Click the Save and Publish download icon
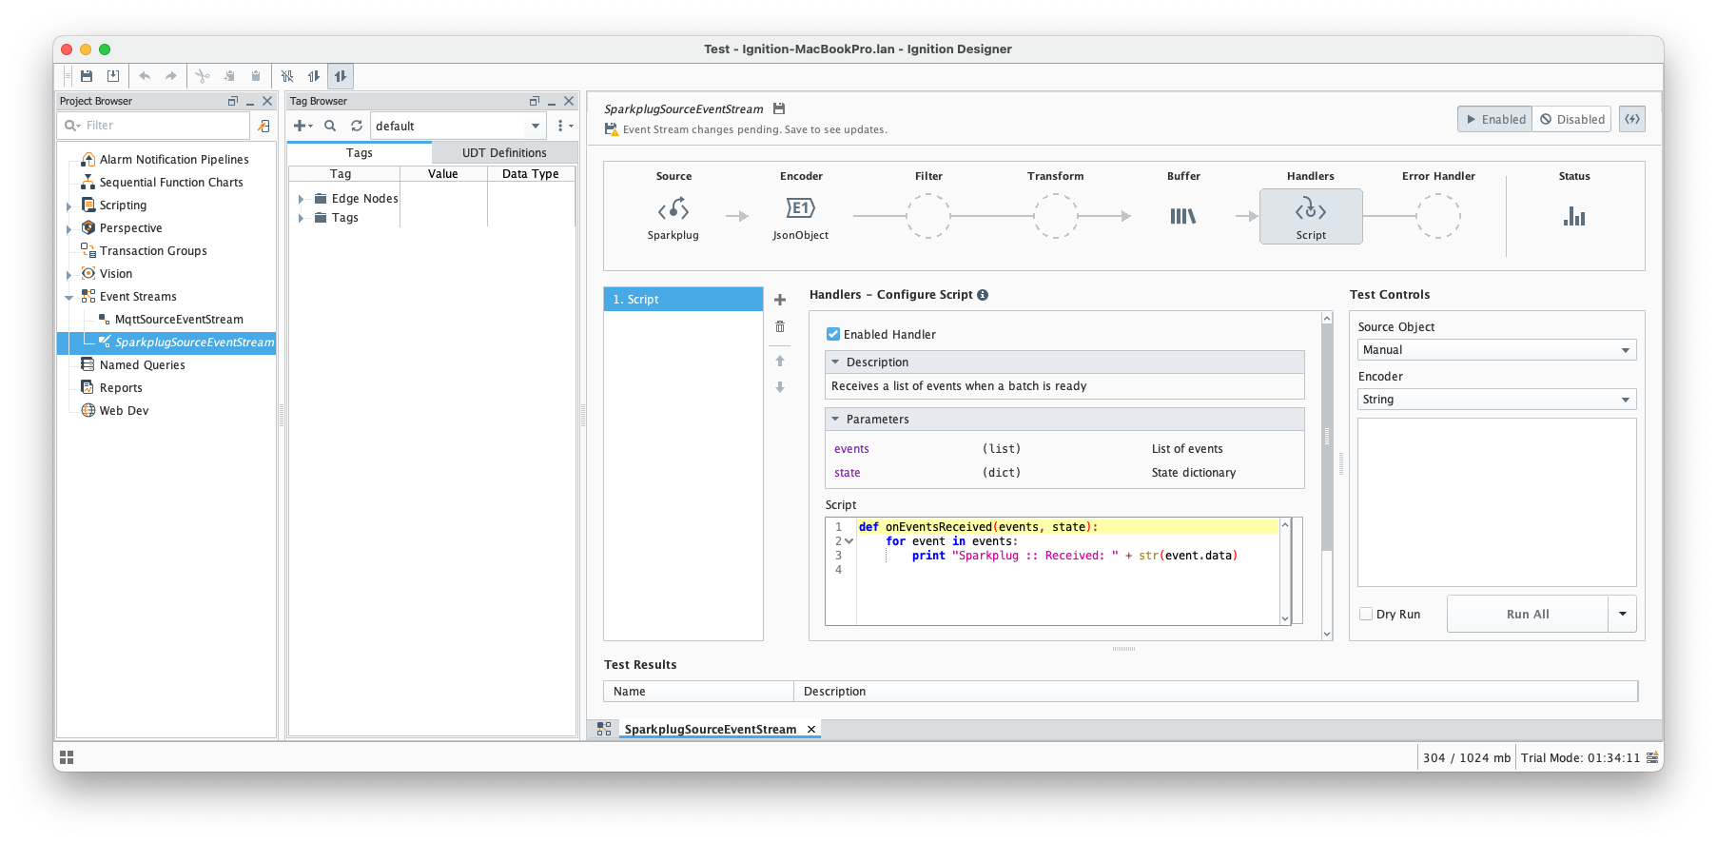This screenshot has height=842, width=1717. [113, 76]
